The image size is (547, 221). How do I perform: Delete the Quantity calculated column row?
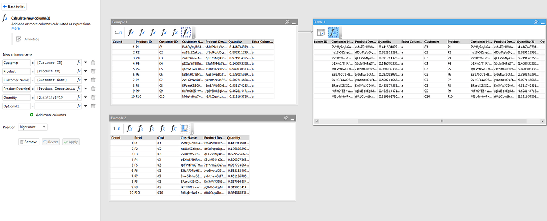click(93, 97)
